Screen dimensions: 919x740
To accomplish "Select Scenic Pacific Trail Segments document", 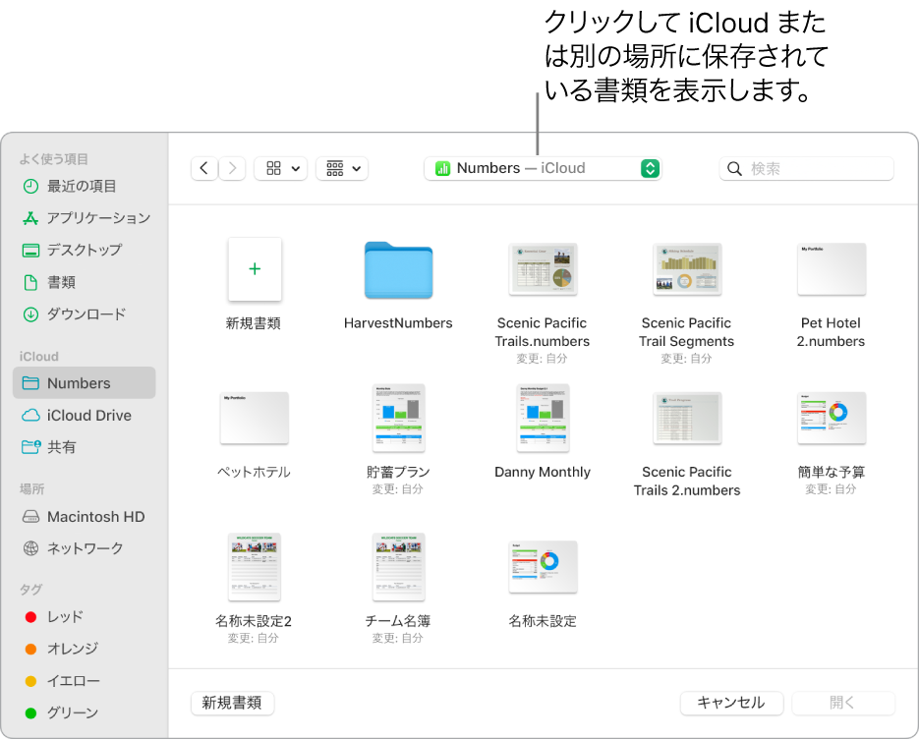I will pos(687,269).
